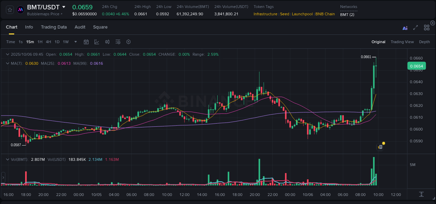This screenshot has width=436, height=204.
Task: Open the chart style selector
Action: click(x=97, y=42)
